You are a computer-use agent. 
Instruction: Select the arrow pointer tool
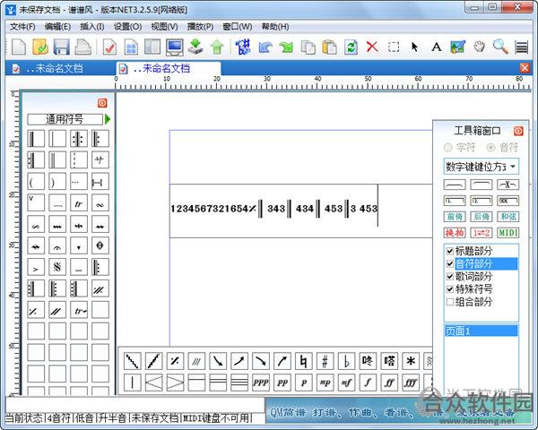tap(414, 47)
